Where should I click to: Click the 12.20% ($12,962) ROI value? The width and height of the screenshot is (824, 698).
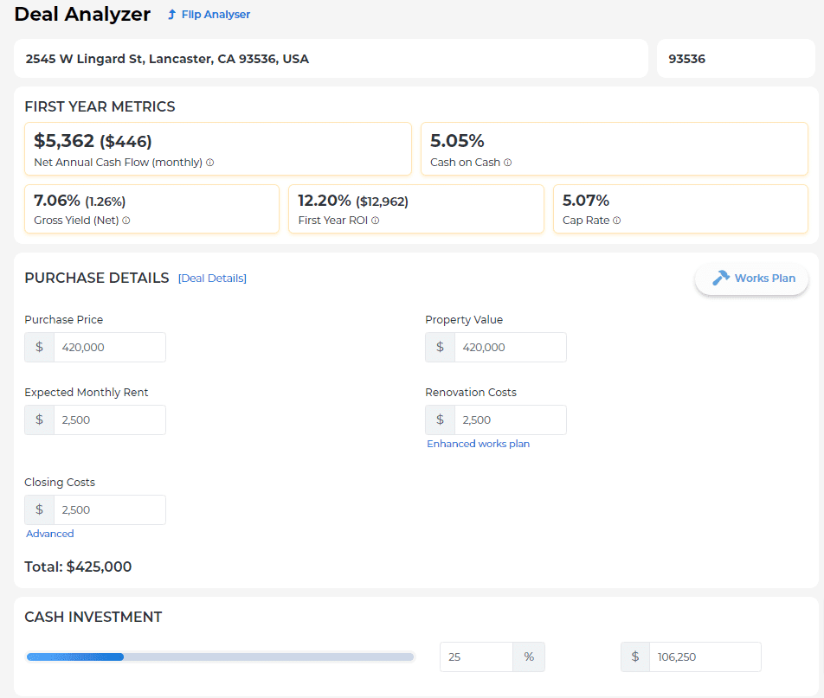coord(353,201)
